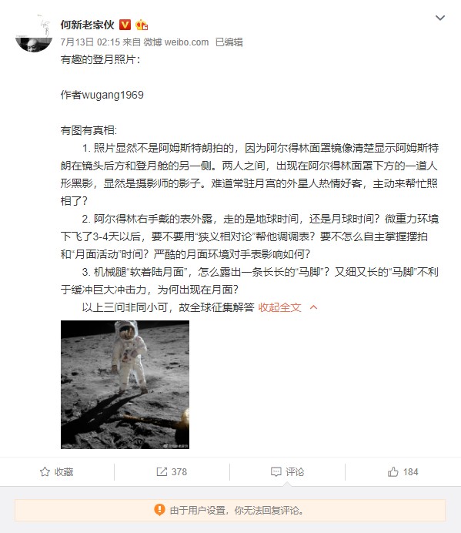Open the astronaut moon photo thumbnail
Viewport: 461px width, 533px height.
click(125, 384)
